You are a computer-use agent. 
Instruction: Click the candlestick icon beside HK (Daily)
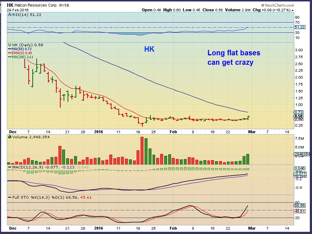pyautogui.click(x=9, y=45)
